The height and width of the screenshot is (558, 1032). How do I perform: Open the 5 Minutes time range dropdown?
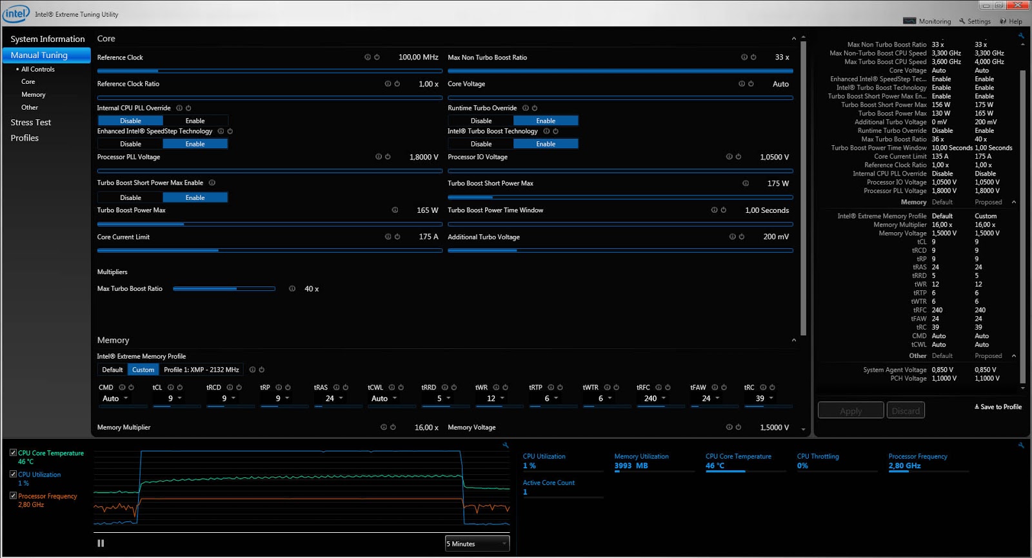pyautogui.click(x=477, y=544)
